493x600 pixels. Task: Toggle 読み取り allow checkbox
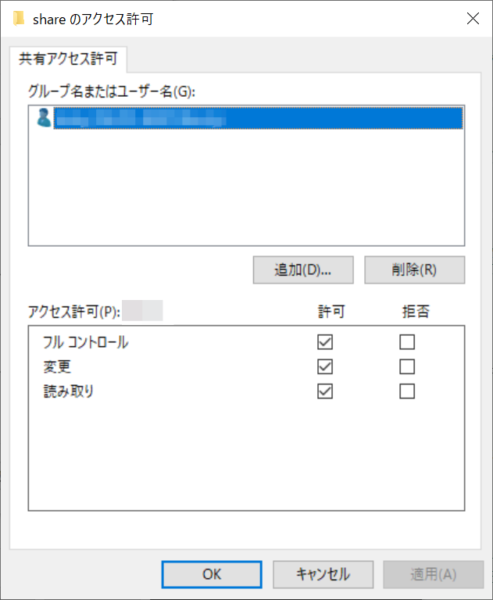324,391
